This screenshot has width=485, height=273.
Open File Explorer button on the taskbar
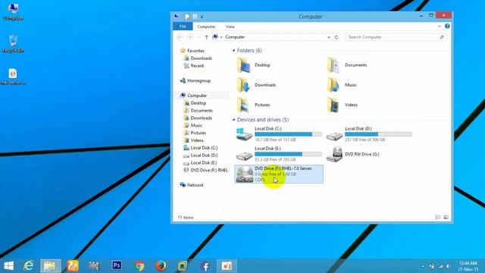click(51, 266)
